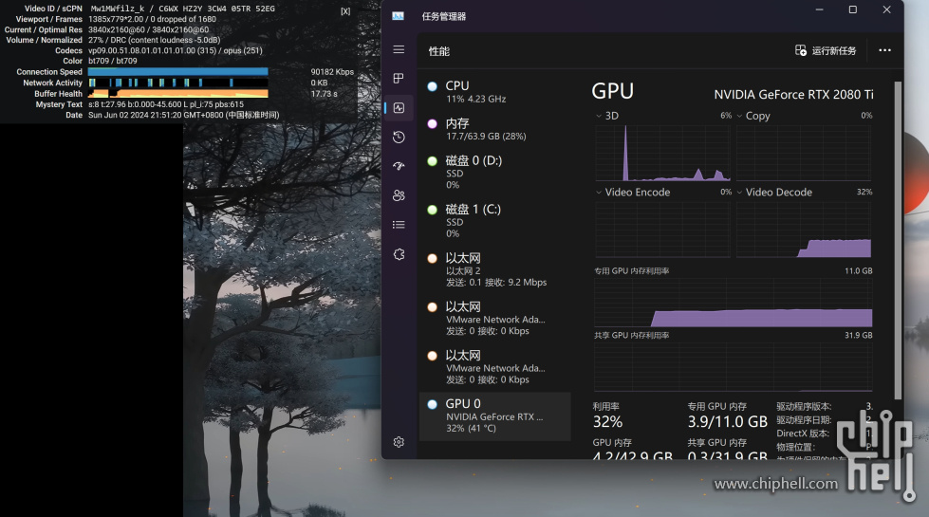The image size is (929, 517).
Task: Click the Task Manager app icon in title bar
Action: [399, 16]
